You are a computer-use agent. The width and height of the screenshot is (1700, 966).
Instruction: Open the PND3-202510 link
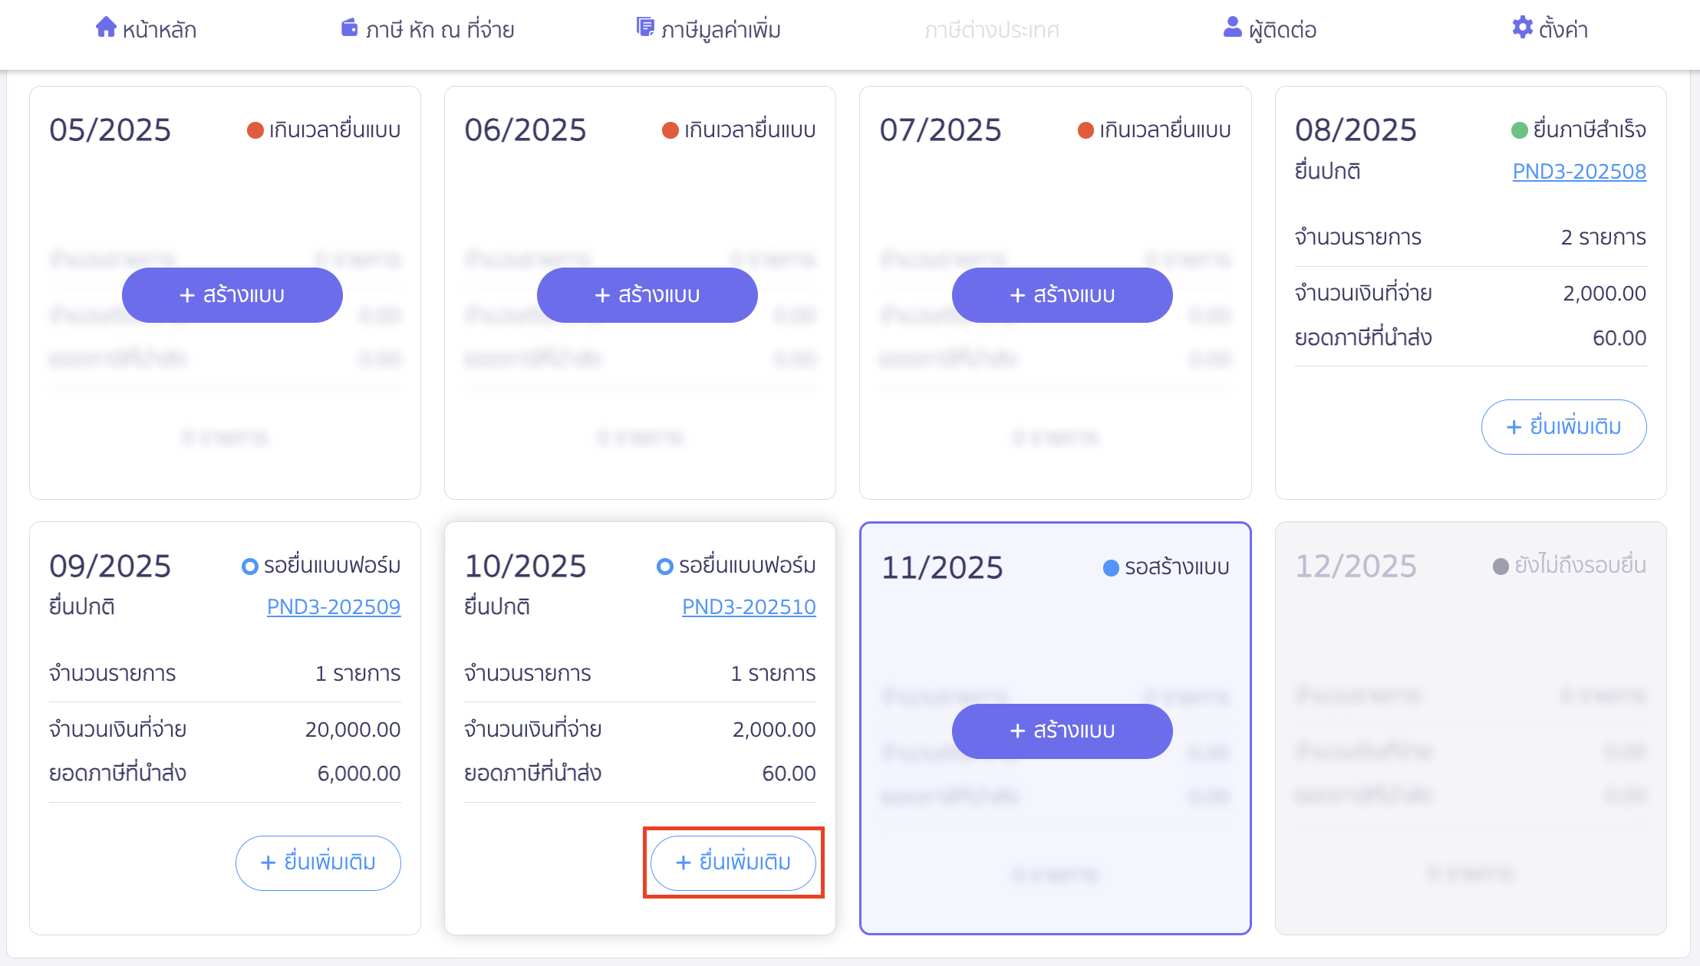pyautogui.click(x=748, y=606)
